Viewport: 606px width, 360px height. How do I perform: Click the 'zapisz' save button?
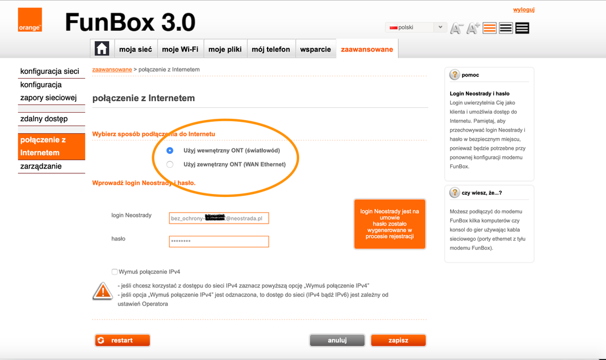[x=399, y=340]
